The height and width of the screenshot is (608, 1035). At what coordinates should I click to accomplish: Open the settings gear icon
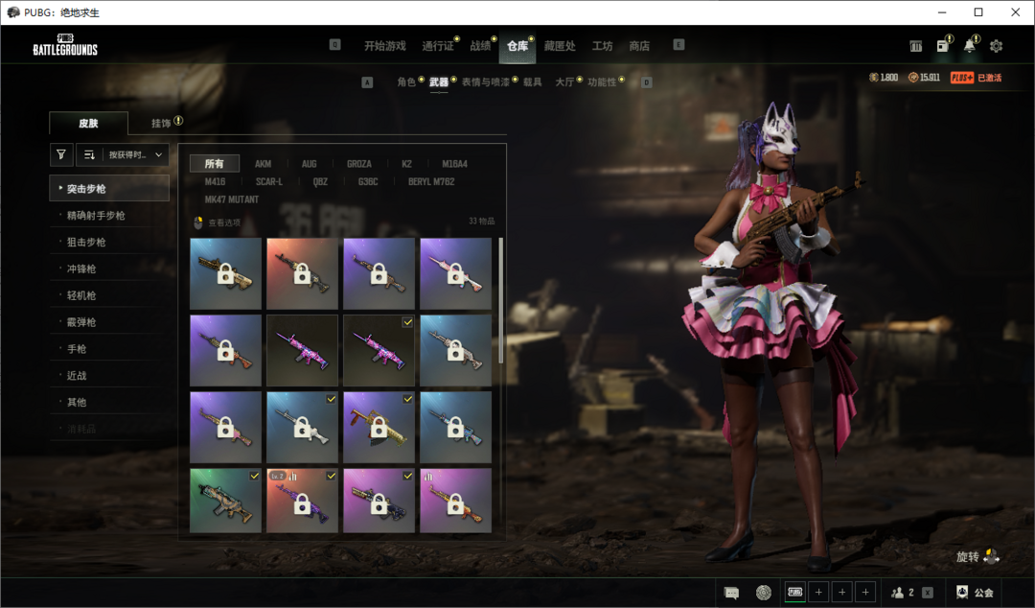pyautogui.click(x=996, y=46)
